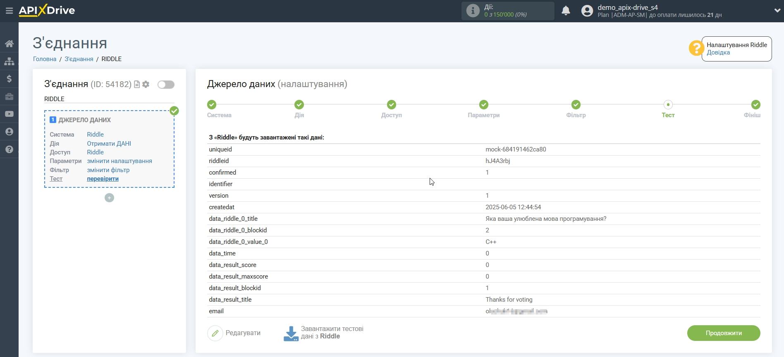Click the RIDDLE connection name field
Viewport: 784px width, 357px height.
109,99
